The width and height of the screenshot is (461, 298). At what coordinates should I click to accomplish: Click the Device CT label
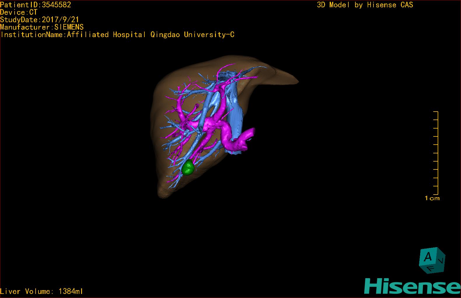(x=19, y=12)
